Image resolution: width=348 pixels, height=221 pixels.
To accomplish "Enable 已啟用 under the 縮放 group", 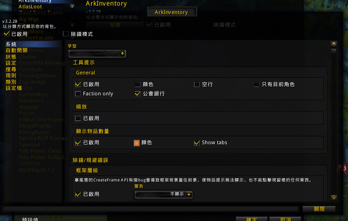I will point(78,118).
